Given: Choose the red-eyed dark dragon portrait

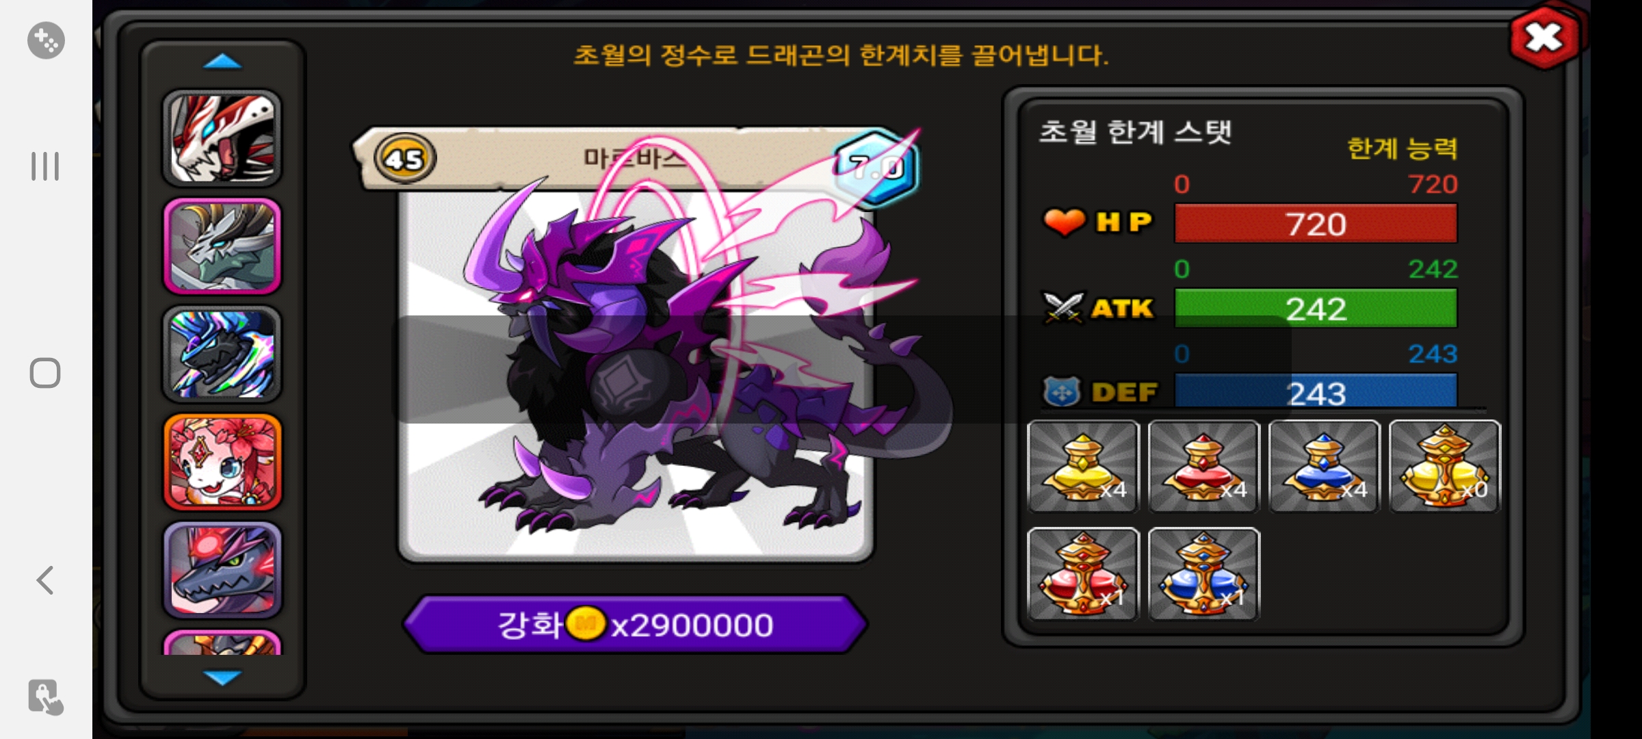Looking at the screenshot, I should (x=222, y=570).
